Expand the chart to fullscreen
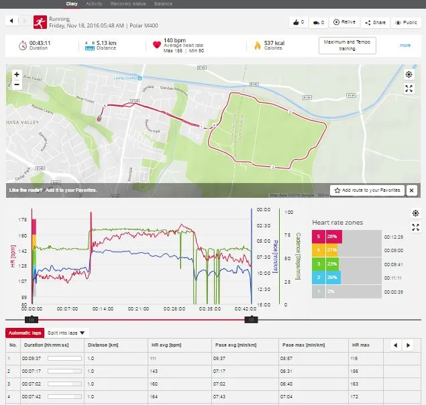This screenshot has height=405, width=426. [415, 227]
